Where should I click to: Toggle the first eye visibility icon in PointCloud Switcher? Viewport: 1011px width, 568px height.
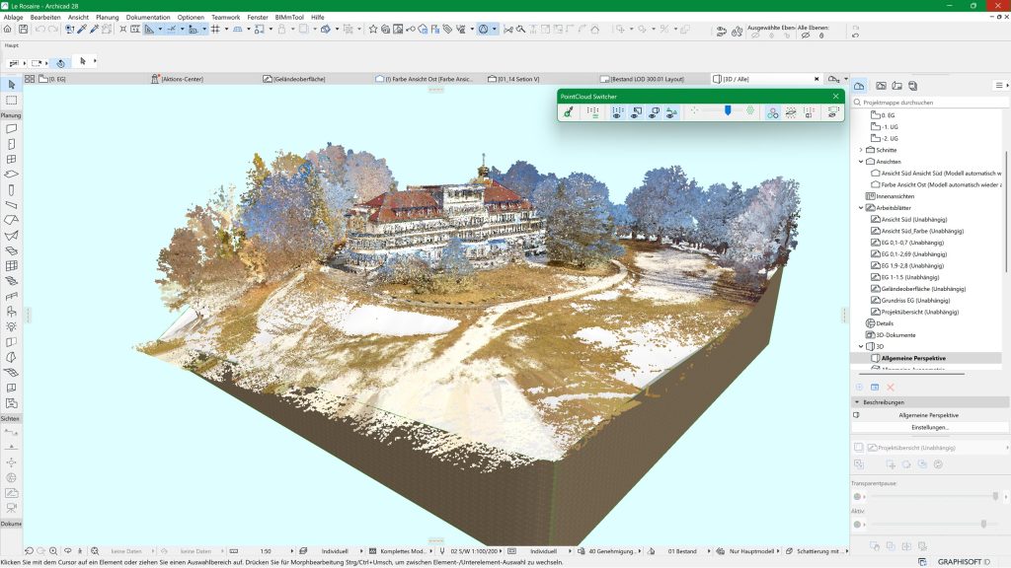coord(617,113)
